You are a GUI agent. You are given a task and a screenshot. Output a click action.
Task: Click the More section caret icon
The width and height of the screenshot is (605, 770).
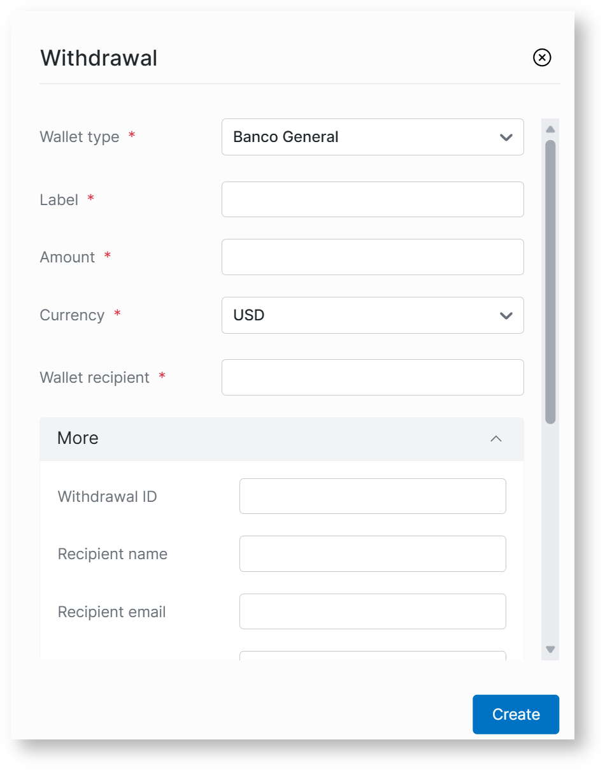click(x=496, y=439)
